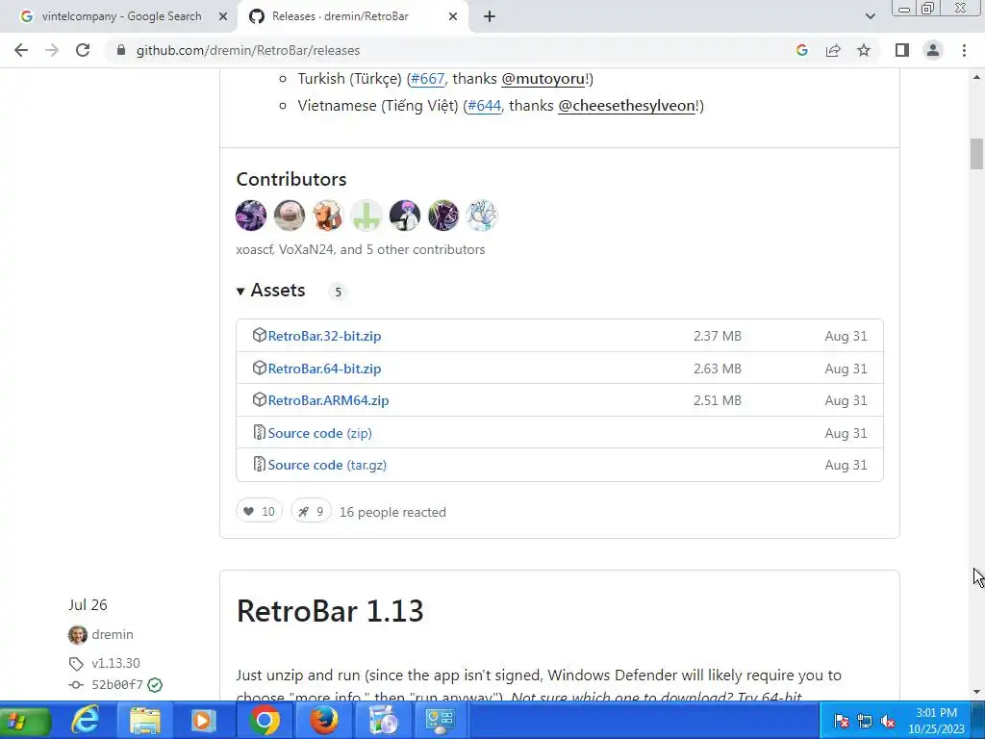Download RetroBar.32-bit.zip
The height and width of the screenshot is (739, 985).
pyautogui.click(x=324, y=336)
